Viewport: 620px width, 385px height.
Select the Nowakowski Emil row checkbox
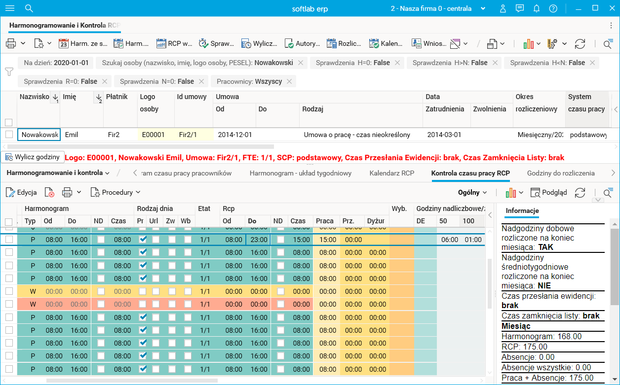coord(9,135)
